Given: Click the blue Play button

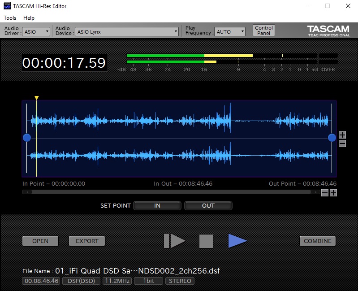Looking at the screenshot, I should 237,241.
